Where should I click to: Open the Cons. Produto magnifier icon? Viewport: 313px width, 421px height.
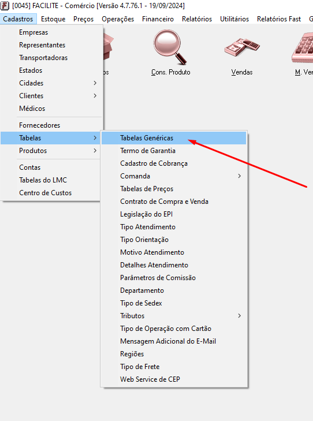[x=170, y=47]
